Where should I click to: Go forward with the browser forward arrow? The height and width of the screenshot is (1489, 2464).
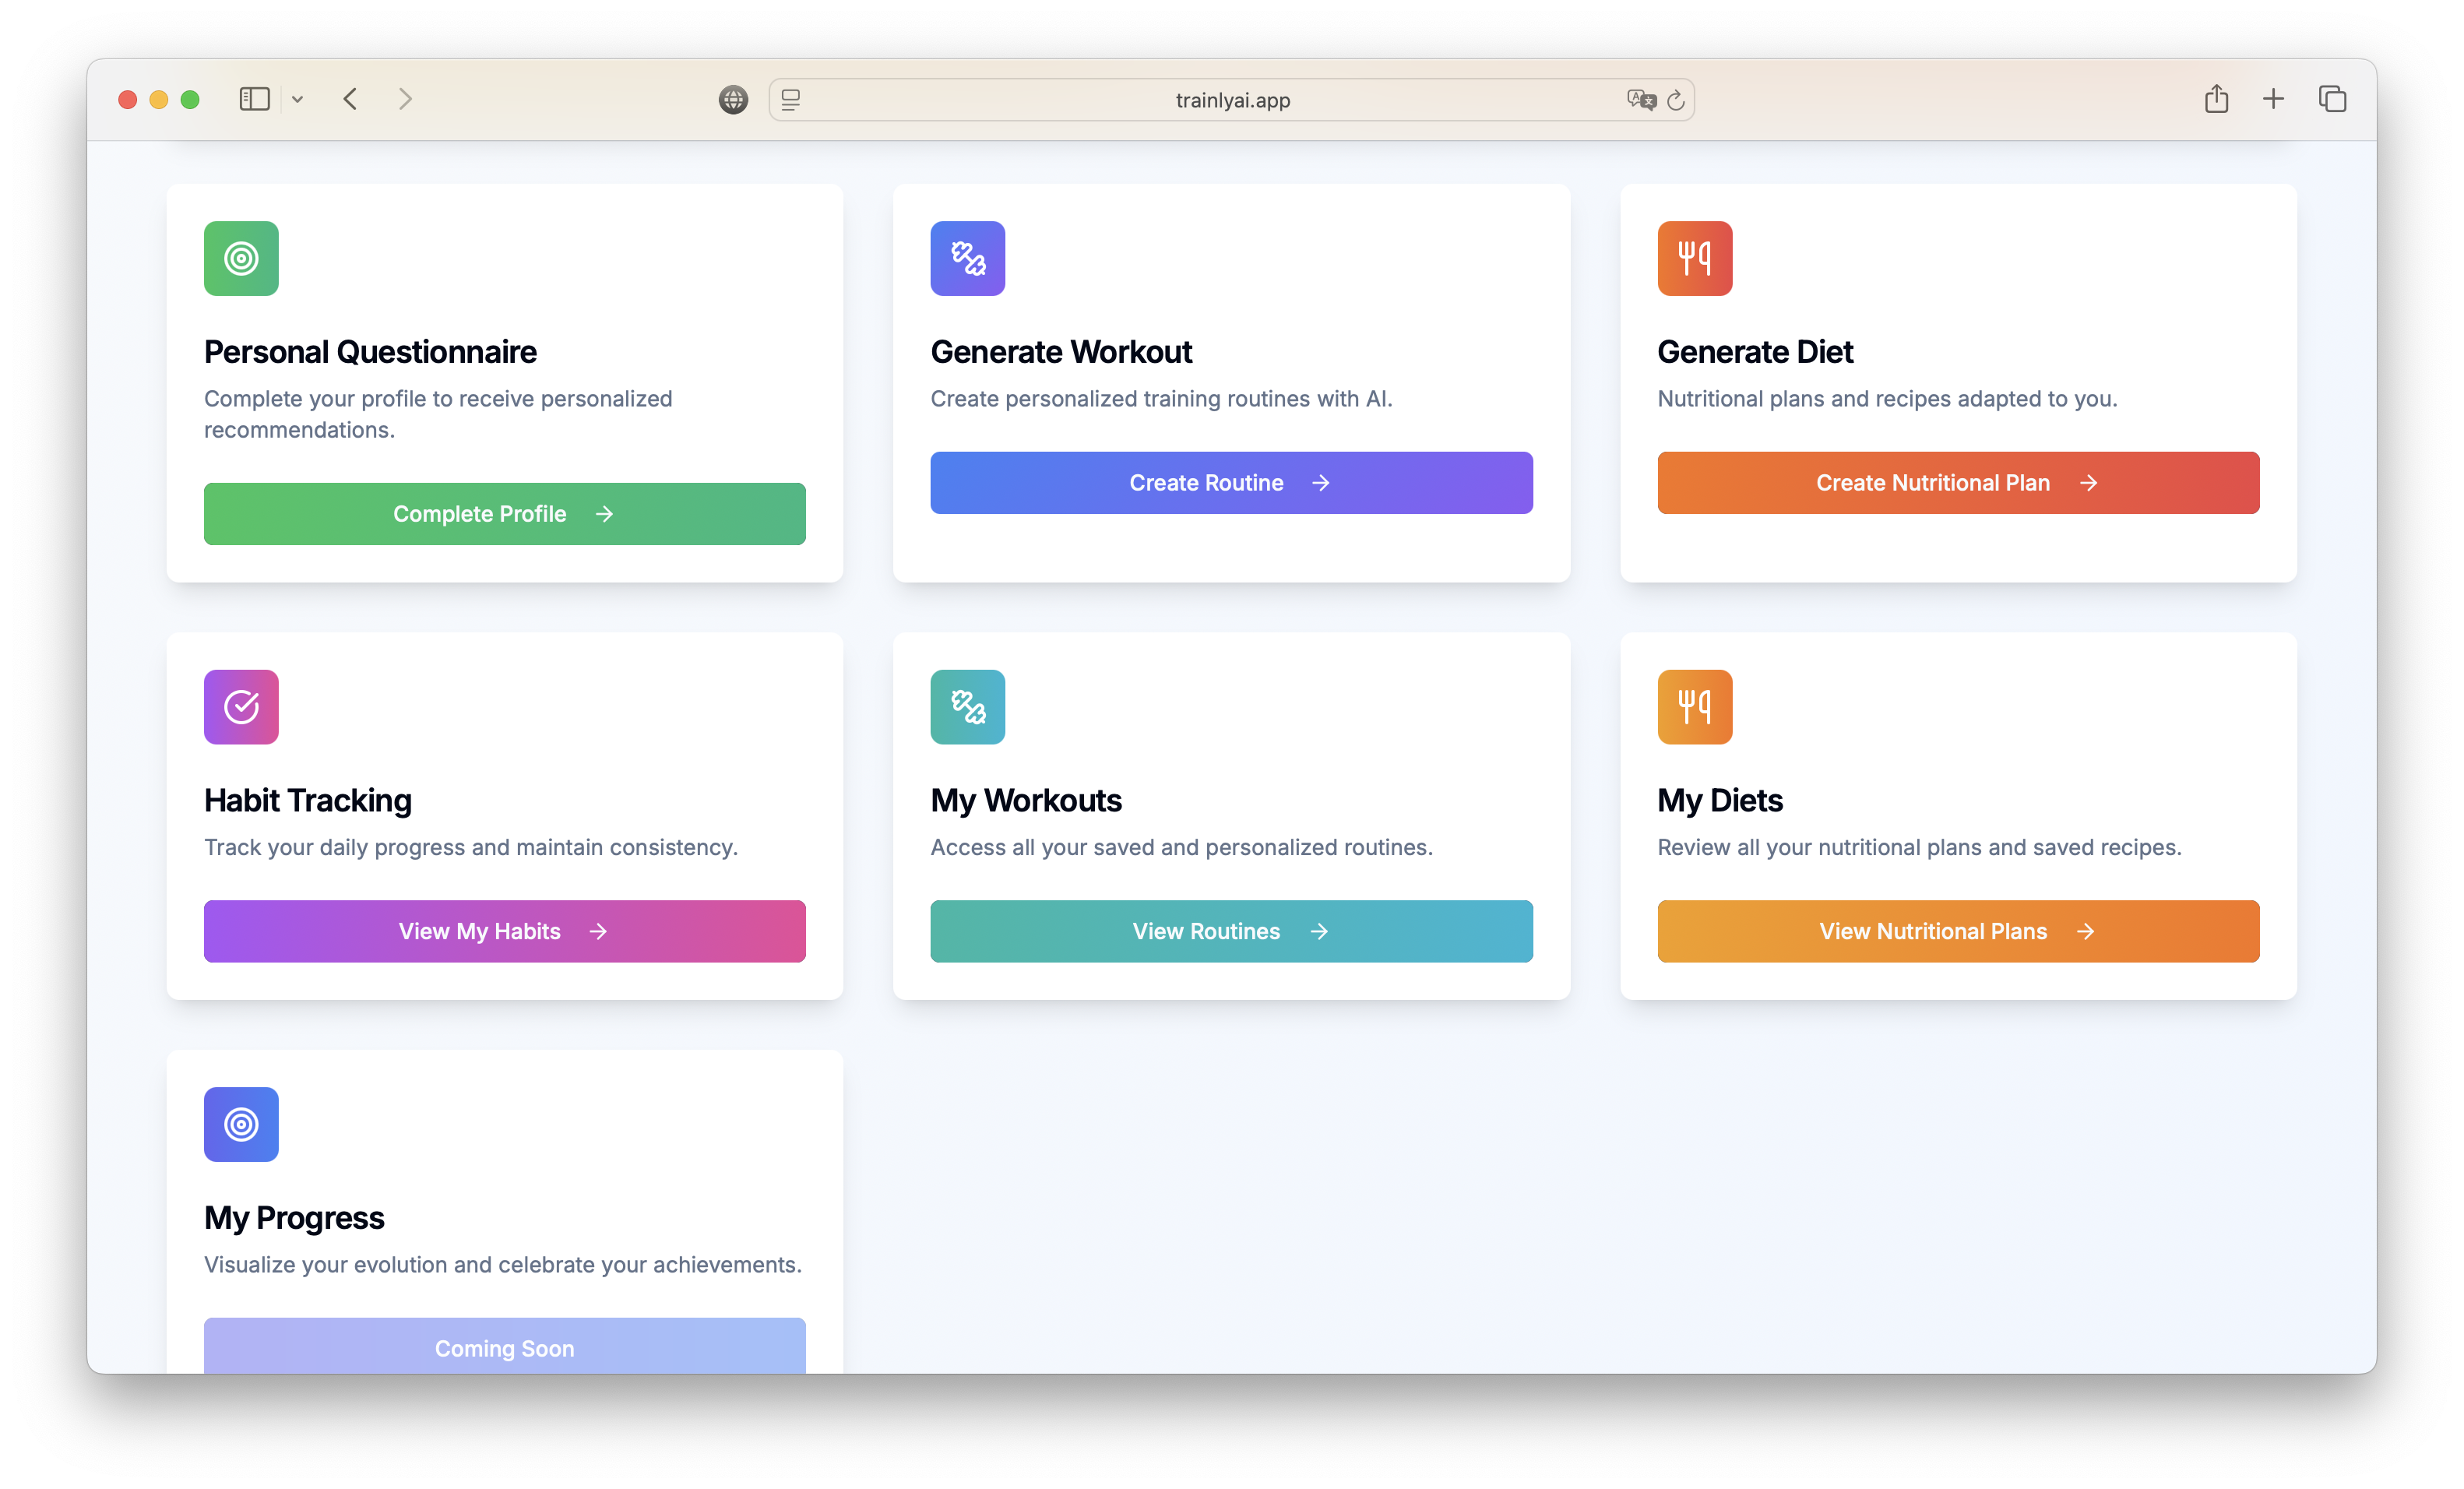405,99
